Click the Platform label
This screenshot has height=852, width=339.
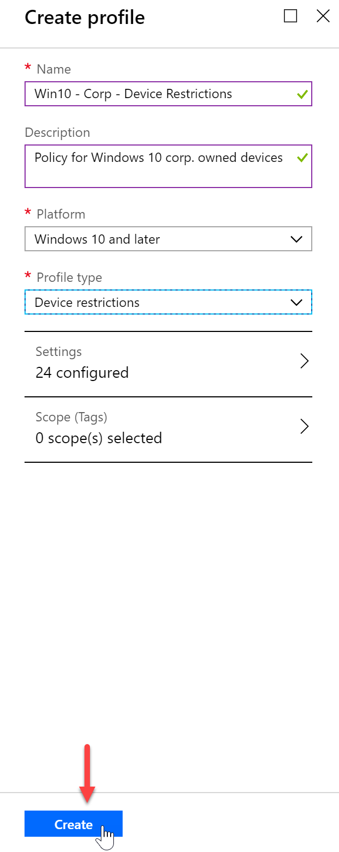click(61, 214)
